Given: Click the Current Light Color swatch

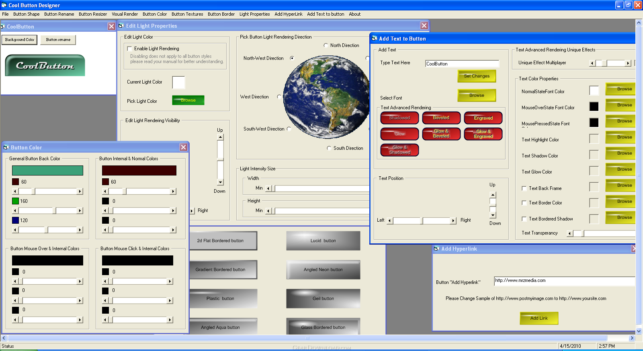Looking at the screenshot, I should (x=178, y=82).
